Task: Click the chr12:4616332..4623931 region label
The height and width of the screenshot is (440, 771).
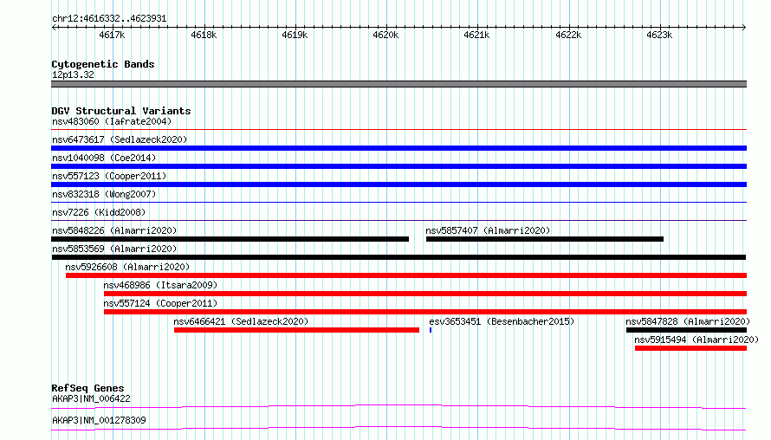Action: (109, 19)
